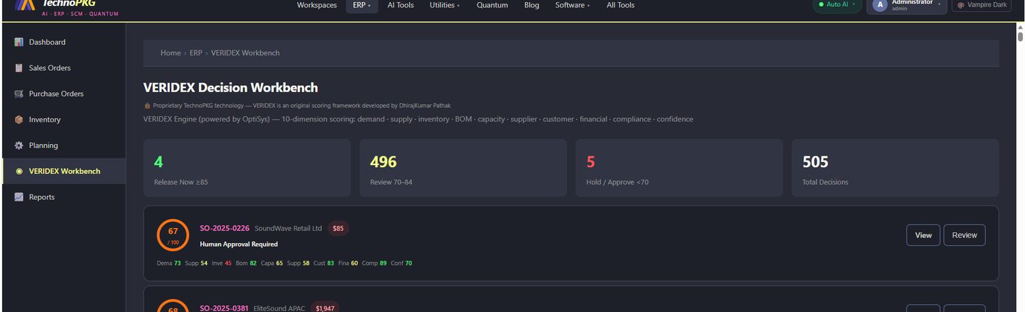Click the Inve 45 score
Image resolution: width=1025 pixels, height=312 pixels.
(x=221, y=263)
